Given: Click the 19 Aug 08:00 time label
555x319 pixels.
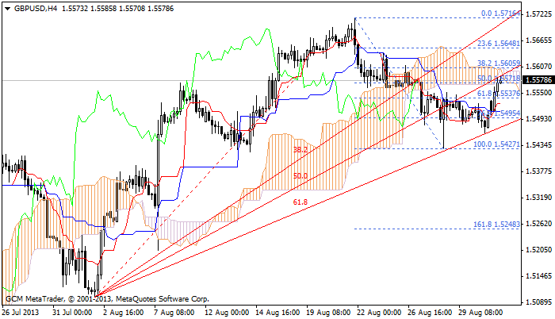Looking at the screenshot, I should (328, 313).
